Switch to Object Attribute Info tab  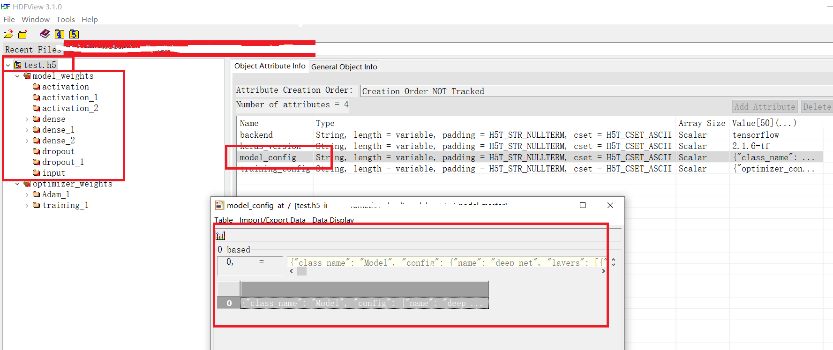270,66
